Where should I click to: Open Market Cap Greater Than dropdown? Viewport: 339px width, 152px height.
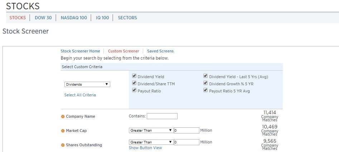(151, 131)
